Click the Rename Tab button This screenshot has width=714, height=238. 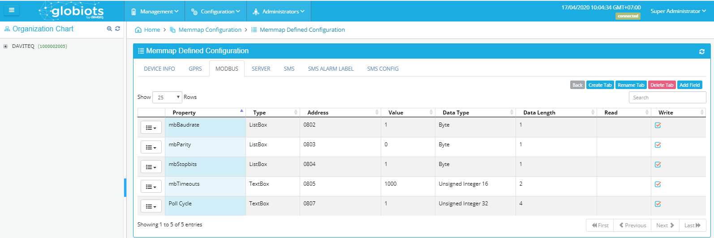pyautogui.click(x=631, y=85)
